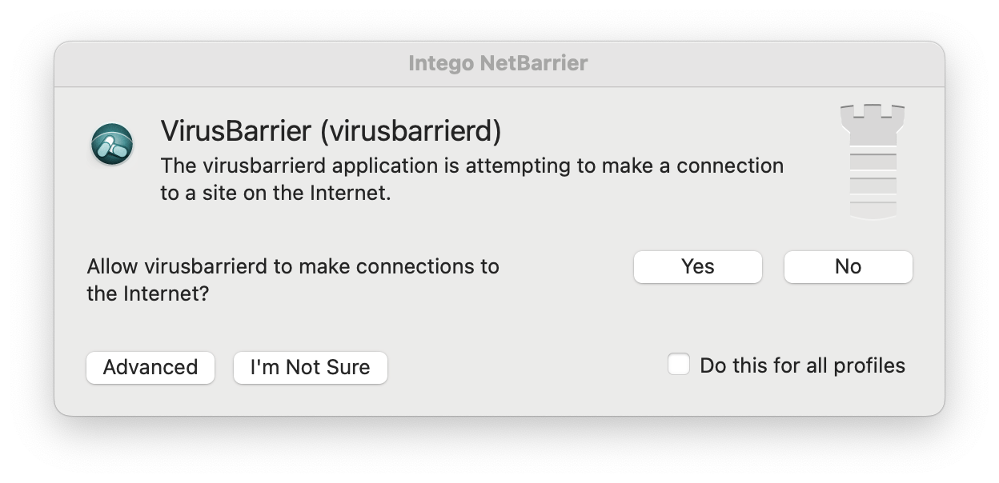Enable Do this for all profiles
Viewport: 999px width, 483px height.
point(679,365)
